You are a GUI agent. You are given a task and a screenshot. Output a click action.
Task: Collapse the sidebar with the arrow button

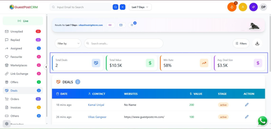click(x=46, y=67)
